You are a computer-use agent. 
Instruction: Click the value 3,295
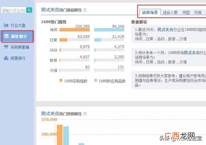tap(119, 57)
